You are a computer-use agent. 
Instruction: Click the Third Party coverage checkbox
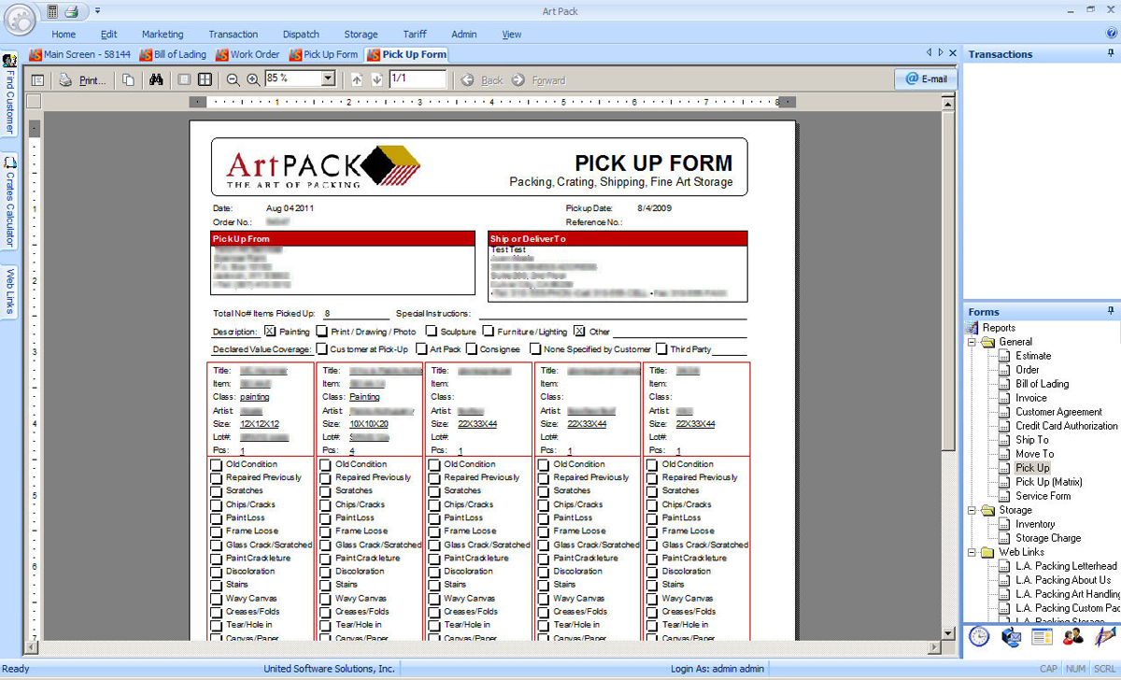tap(661, 349)
